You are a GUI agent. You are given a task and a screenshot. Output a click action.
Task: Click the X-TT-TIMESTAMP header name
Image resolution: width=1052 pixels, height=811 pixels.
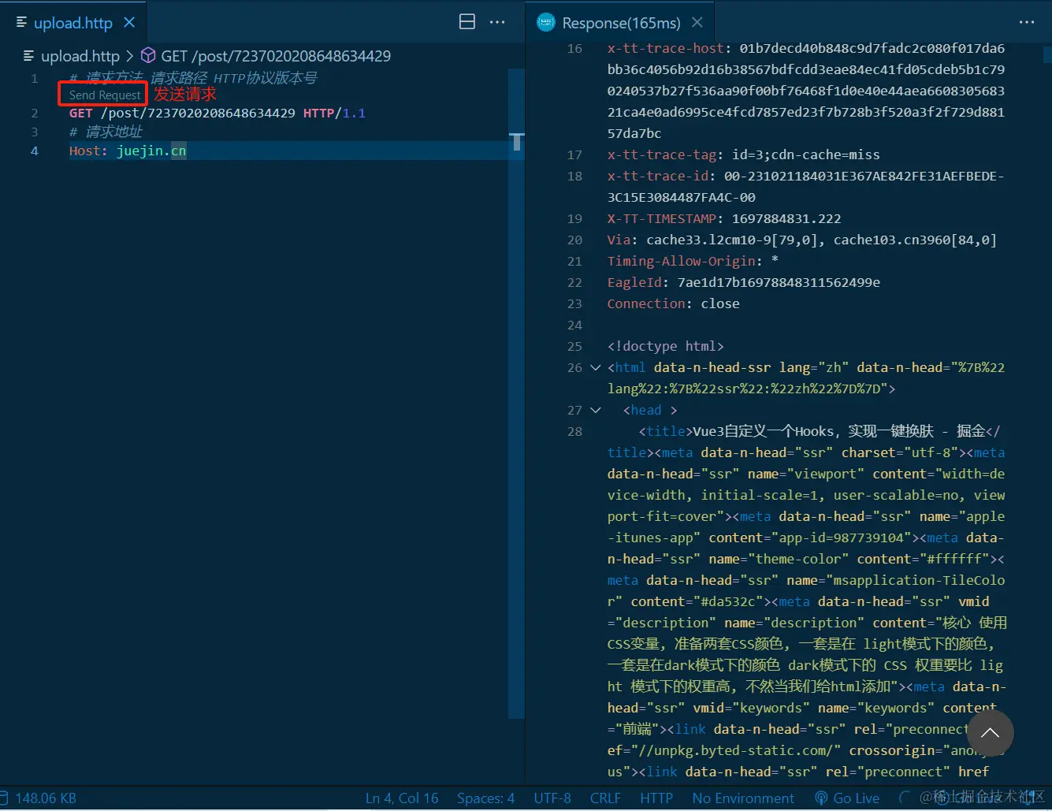pyautogui.click(x=662, y=218)
